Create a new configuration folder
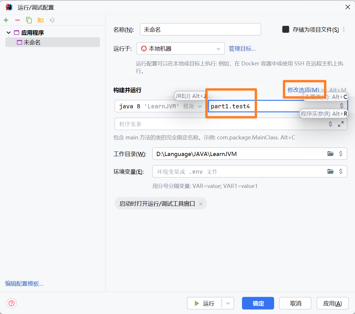This screenshot has height=314, width=355. [40, 20]
